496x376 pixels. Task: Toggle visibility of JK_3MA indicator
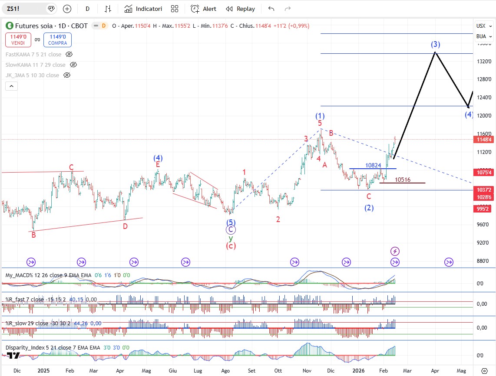[x=66, y=75]
